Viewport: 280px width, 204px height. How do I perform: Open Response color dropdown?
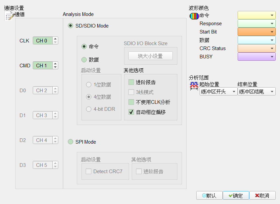point(257,24)
